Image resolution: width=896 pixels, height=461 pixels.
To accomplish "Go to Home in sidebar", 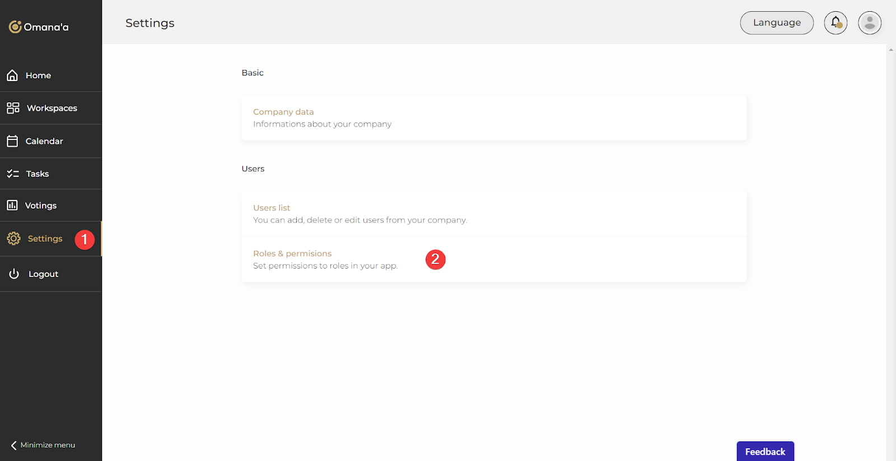I will point(38,76).
